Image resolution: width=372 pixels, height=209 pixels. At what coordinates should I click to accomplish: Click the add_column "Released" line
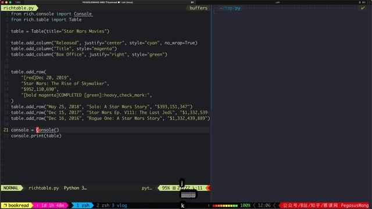104,43
